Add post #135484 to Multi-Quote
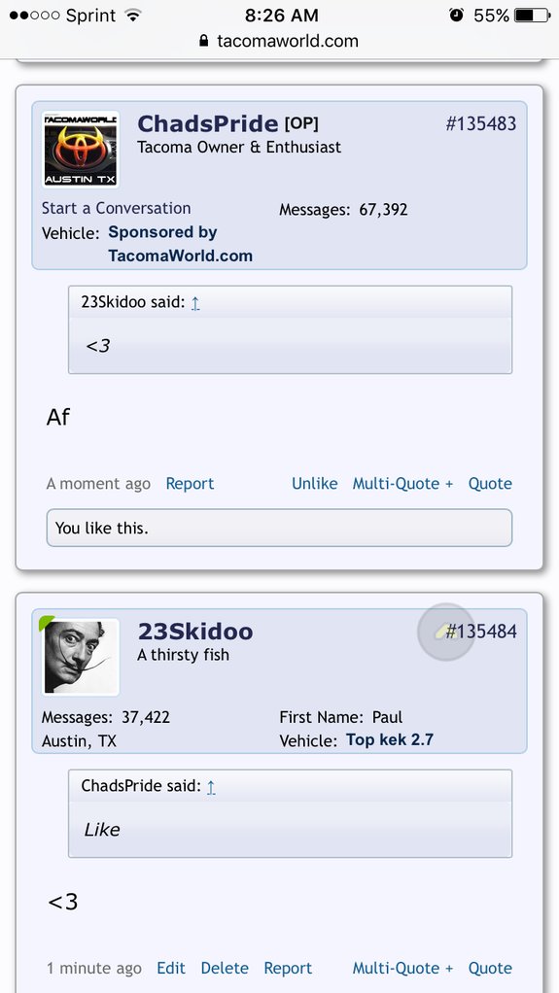 tap(403, 969)
